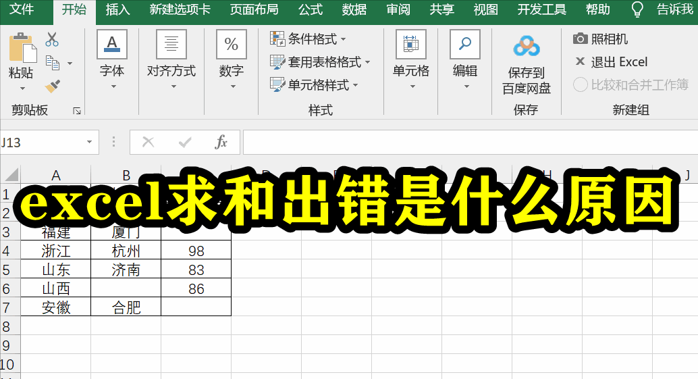Click the 套用表格格式 table format icon
698x379 pixels.
pyautogui.click(x=277, y=62)
